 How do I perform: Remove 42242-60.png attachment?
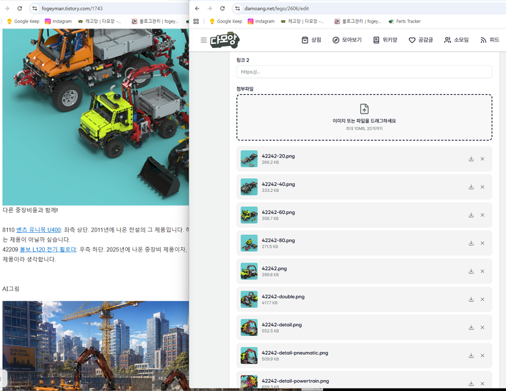click(483, 215)
